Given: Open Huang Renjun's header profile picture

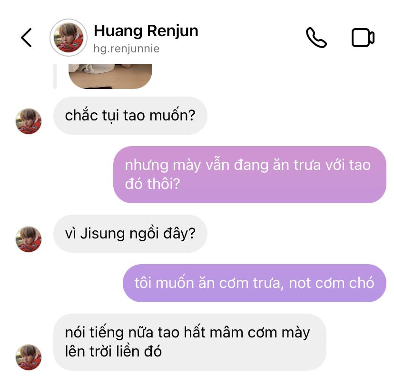Looking at the screenshot, I should click(x=69, y=38).
